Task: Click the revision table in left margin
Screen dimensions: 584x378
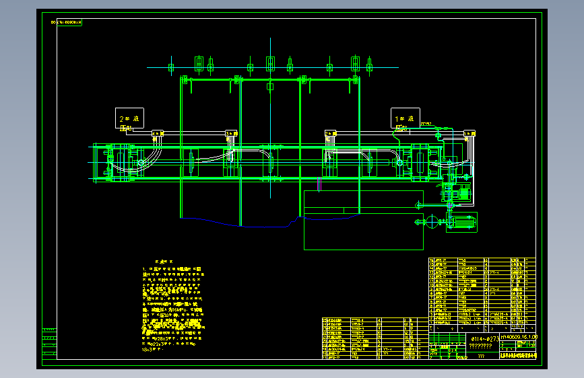Action: (50, 344)
